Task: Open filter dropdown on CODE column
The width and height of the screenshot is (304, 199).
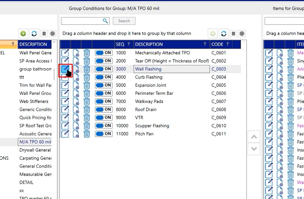Action: point(227,44)
